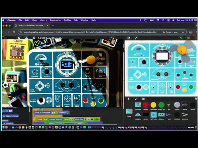Image resolution: width=198 pixels, height=148 pixels.
Task: Take a camera snapshot for a new sprite
Action: 144,99
